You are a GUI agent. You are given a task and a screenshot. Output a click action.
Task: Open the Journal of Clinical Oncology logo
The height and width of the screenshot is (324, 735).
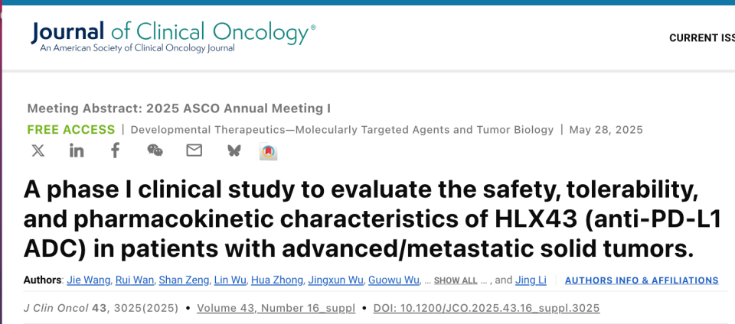click(172, 36)
